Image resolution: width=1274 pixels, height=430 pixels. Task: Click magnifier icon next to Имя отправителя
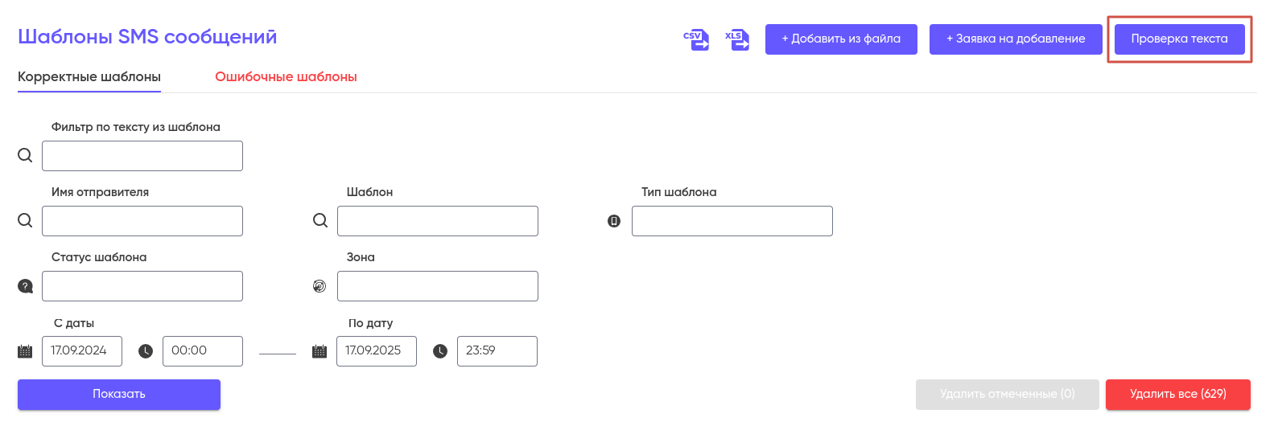pyautogui.click(x=25, y=220)
